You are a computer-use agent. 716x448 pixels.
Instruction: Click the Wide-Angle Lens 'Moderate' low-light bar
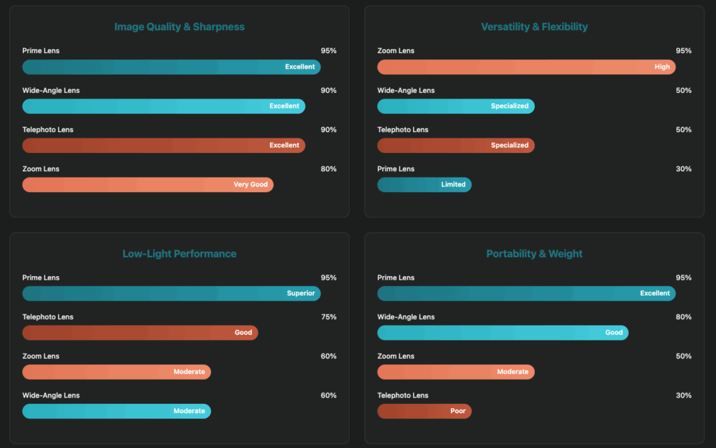click(116, 411)
